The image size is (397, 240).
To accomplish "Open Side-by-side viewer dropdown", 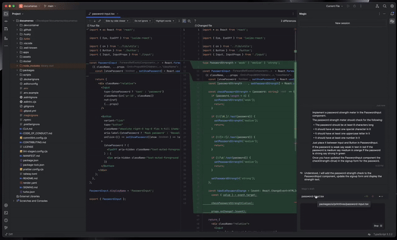I will [x=117, y=21].
